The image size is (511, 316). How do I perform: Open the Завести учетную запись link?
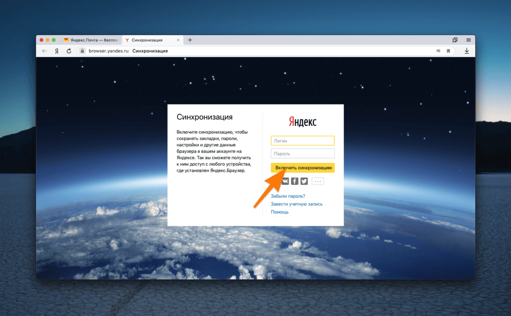[296, 204]
